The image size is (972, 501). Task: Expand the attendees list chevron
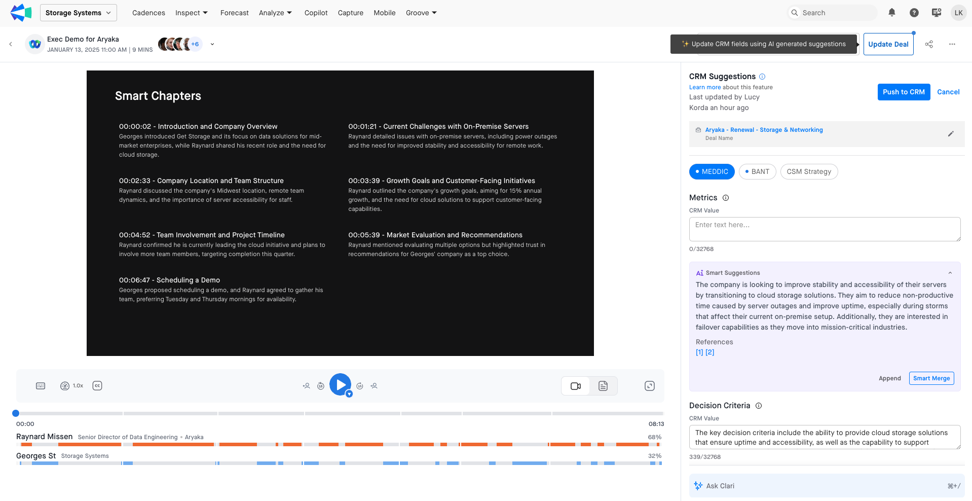tap(212, 44)
